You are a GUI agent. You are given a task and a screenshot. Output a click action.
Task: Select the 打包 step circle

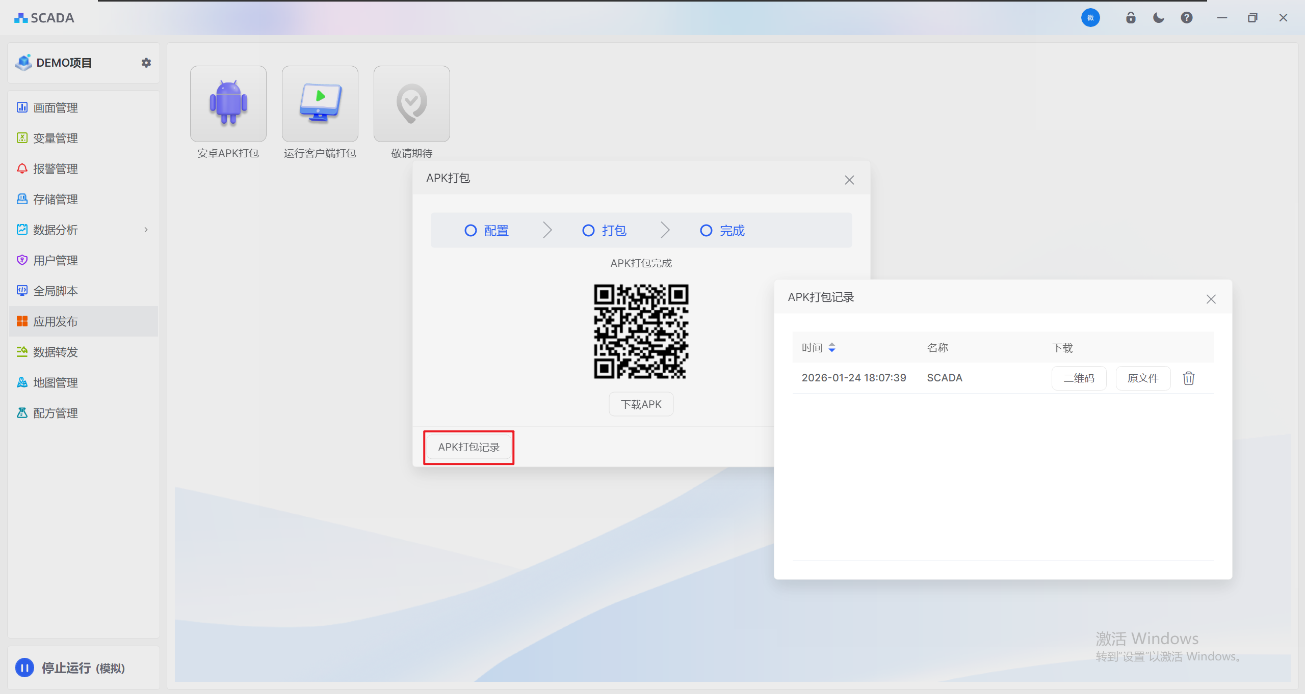point(588,231)
